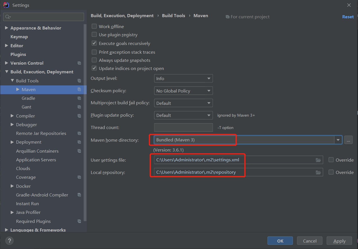Open Clouds settings page
358x249 pixels.
point(23,169)
